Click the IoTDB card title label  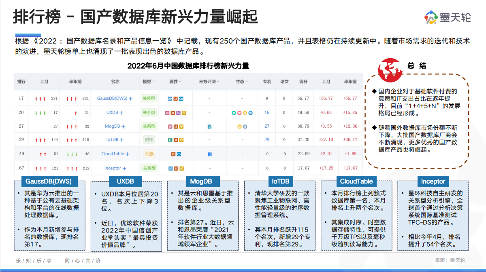coord(280,181)
